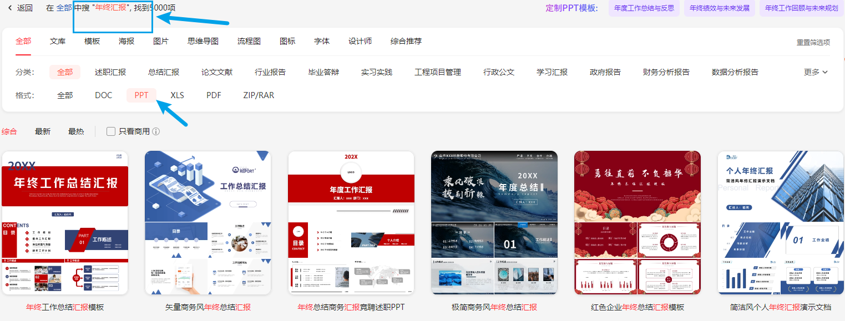Screen dimensions: 845x321
Task: Open the 极简商务风年终总结汇报 wave thumbnail
Action: (x=494, y=222)
